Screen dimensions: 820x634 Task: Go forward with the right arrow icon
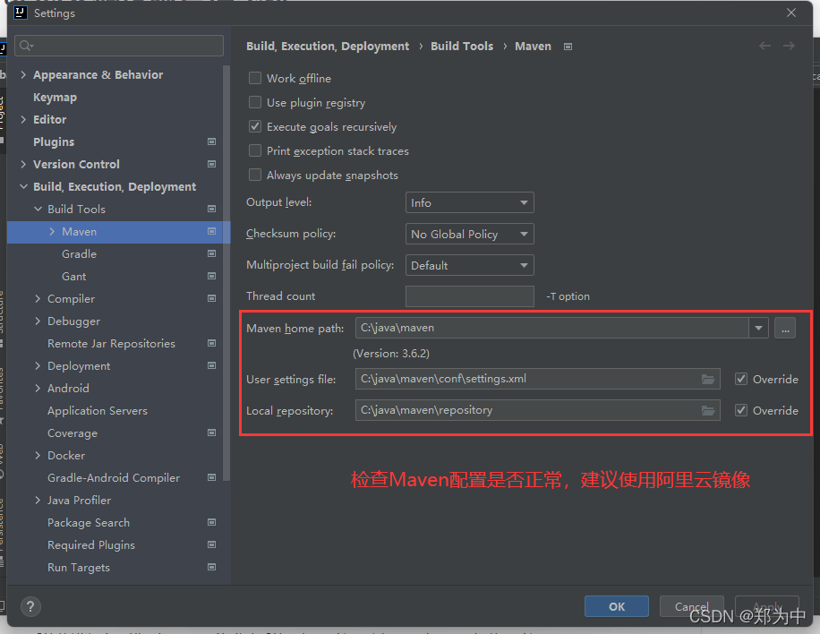point(790,46)
